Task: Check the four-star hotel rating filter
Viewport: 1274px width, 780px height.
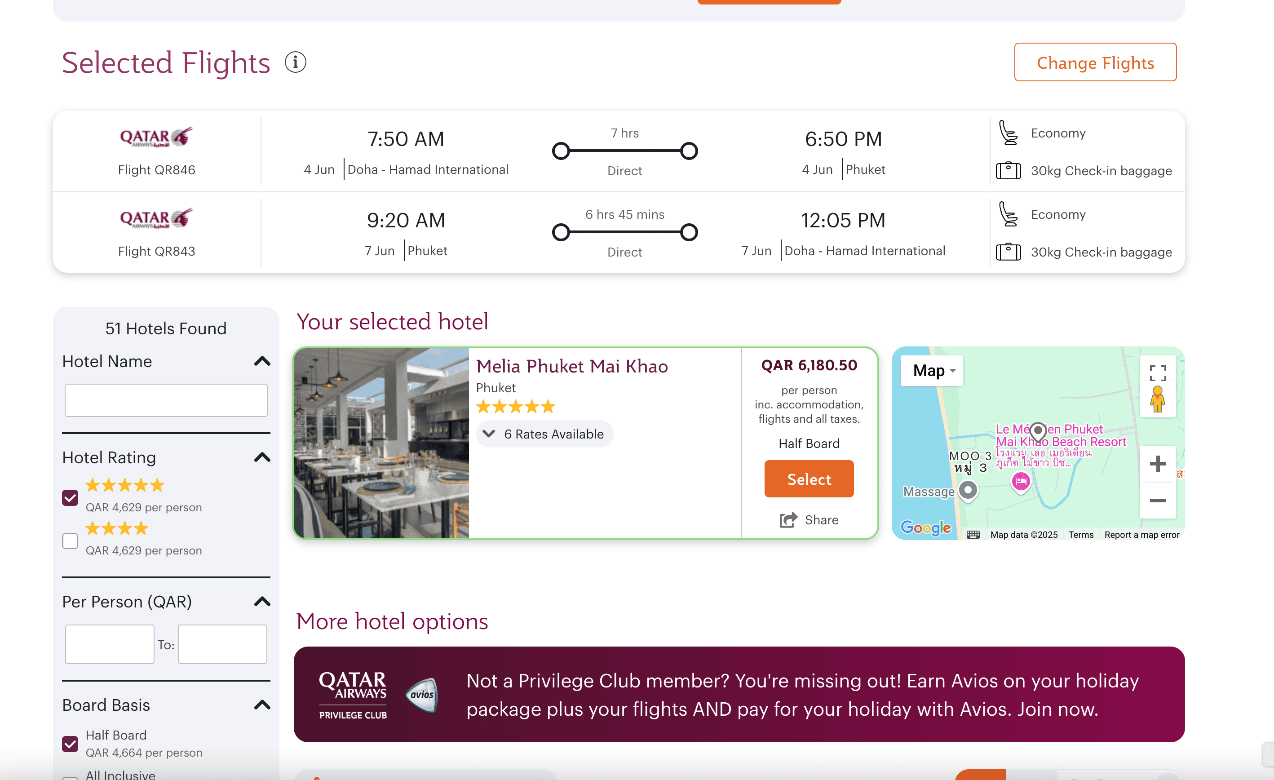Action: click(71, 541)
